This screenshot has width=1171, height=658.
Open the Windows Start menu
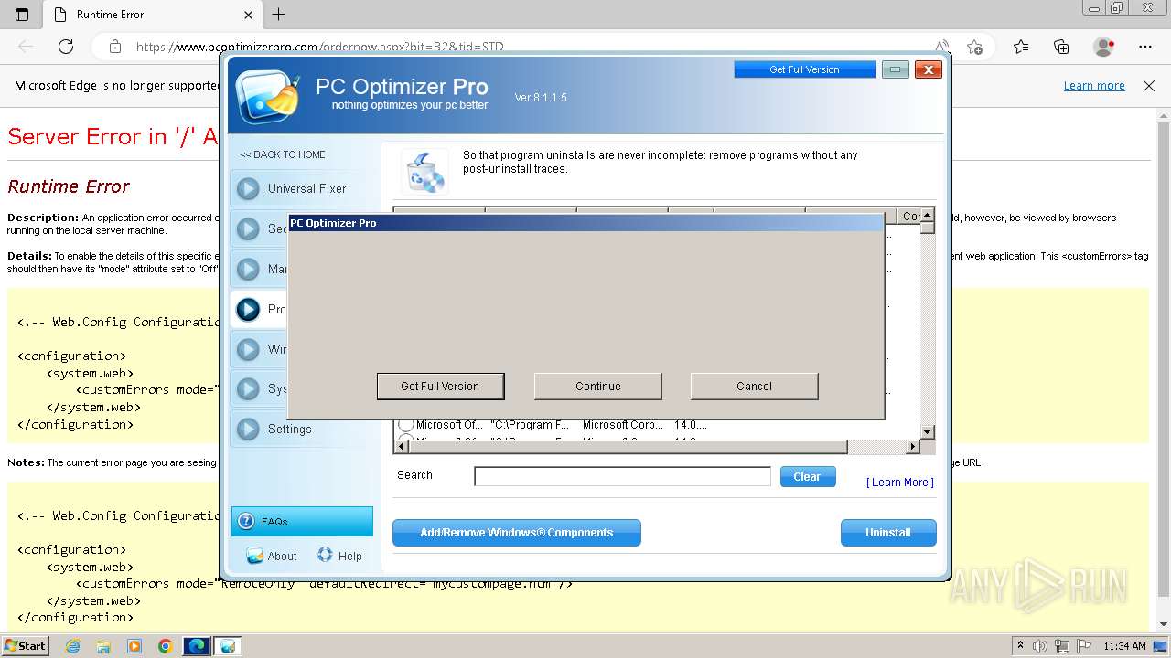[x=25, y=645]
